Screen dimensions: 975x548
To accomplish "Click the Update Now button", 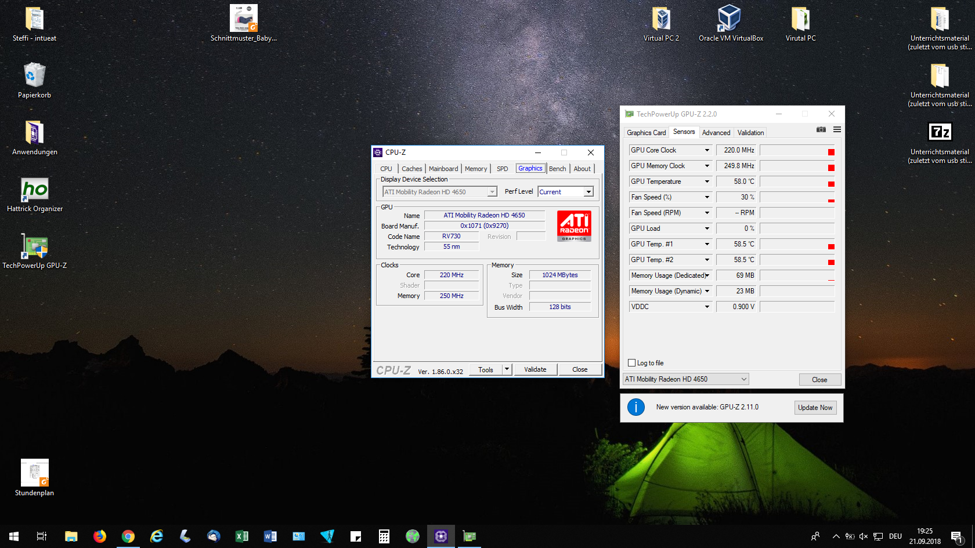I will pos(815,408).
